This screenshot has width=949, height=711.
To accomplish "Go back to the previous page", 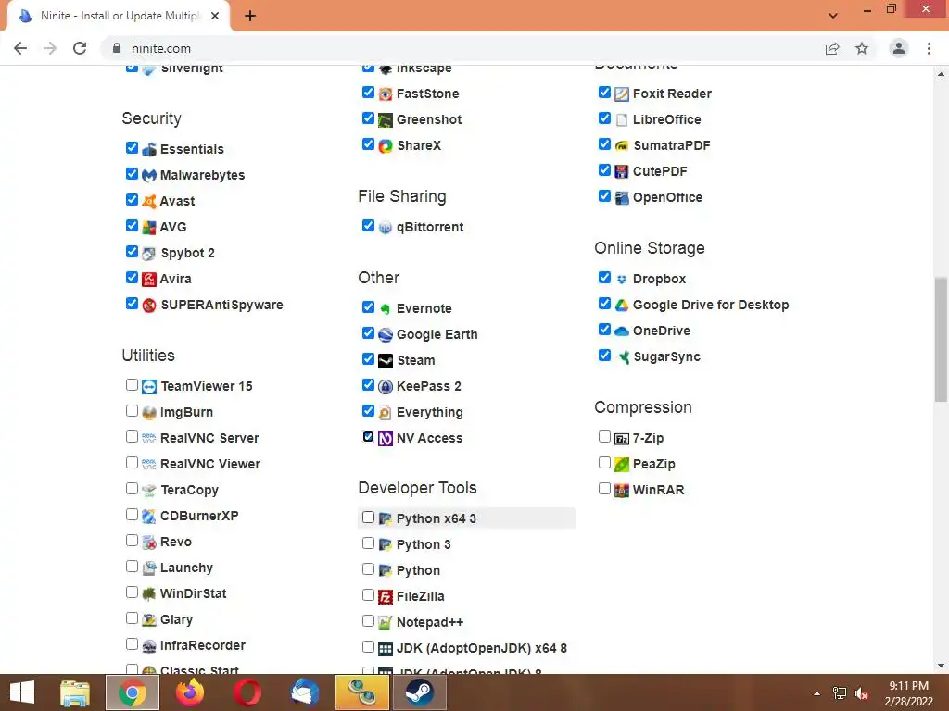I will pyautogui.click(x=20, y=48).
